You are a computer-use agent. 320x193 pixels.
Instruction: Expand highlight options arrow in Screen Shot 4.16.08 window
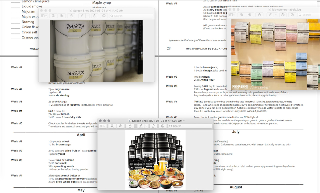pyautogui.click(x=146, y=126)
